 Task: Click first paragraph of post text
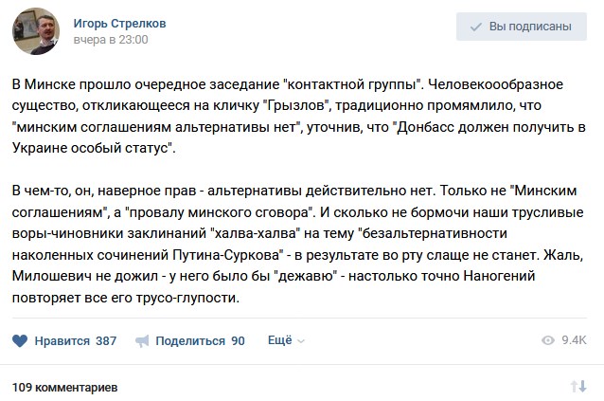point(299,116)
